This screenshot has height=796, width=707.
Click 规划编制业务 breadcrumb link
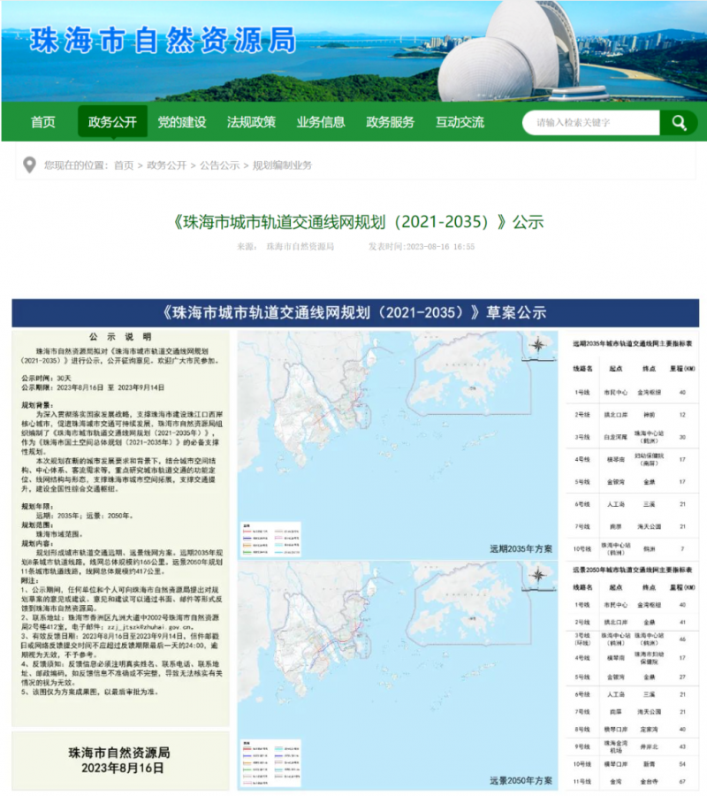pyautogui.click(x=282, y=165)
